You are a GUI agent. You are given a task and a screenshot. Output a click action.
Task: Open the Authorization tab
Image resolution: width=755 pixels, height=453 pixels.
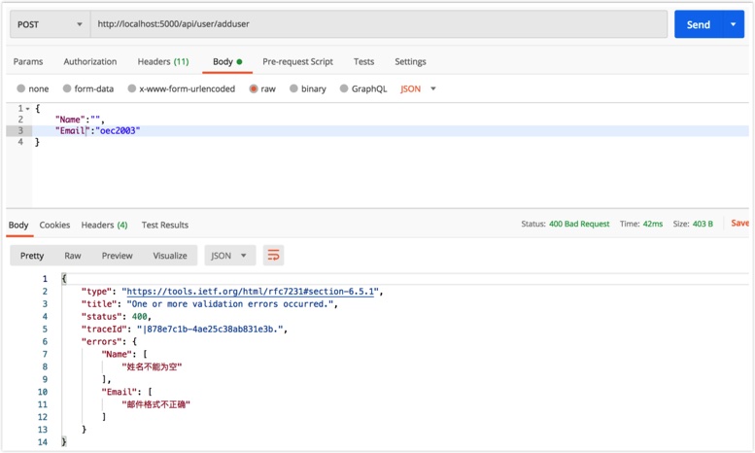pos(90,61)
